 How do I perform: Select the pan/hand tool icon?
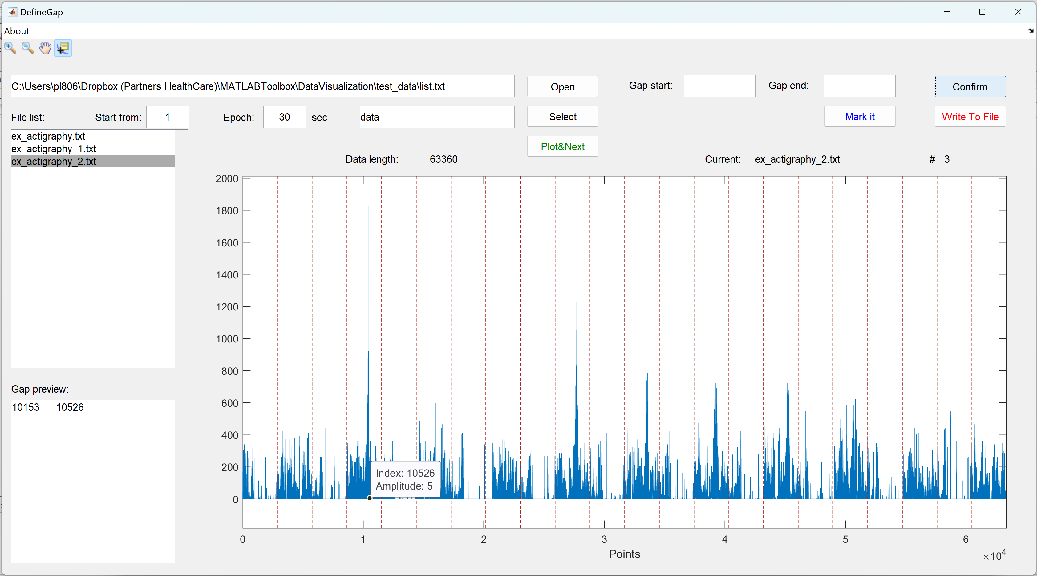click(x=44, y=47)
